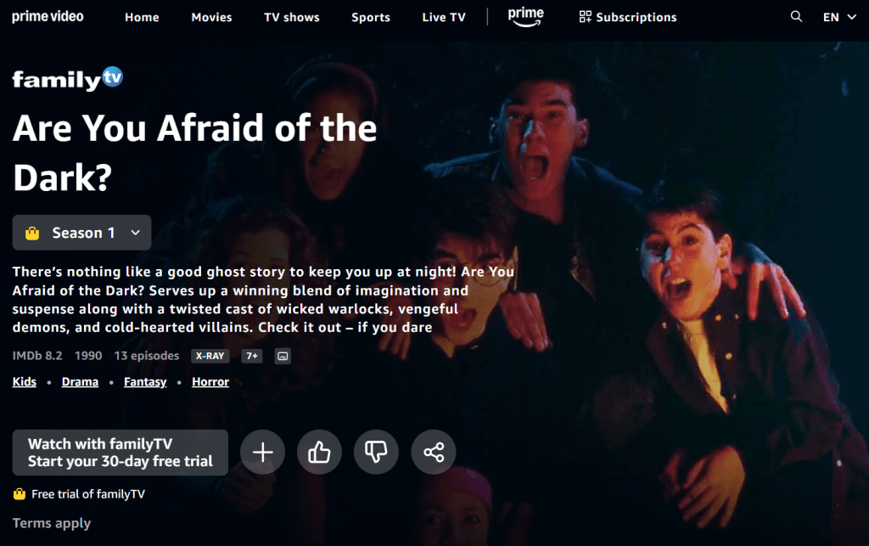
Task: Open the search magnifier icon
Action: (796, 17)
